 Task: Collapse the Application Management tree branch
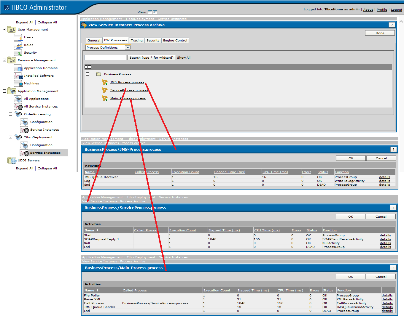4,91
